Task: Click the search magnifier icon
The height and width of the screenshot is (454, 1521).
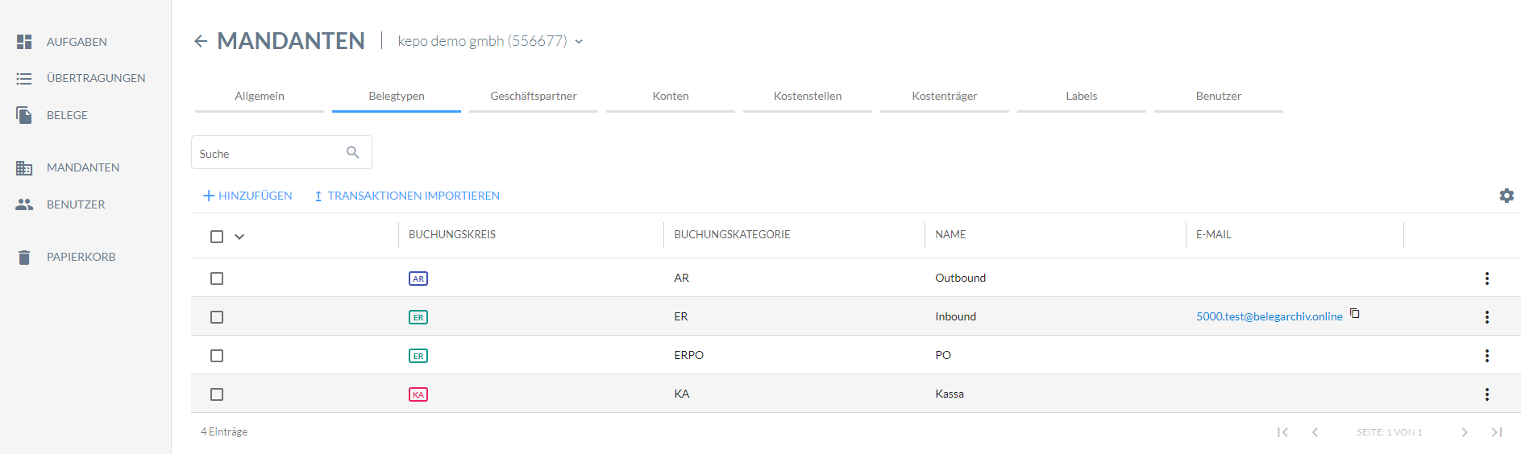Action: click(x=352, y=152)
